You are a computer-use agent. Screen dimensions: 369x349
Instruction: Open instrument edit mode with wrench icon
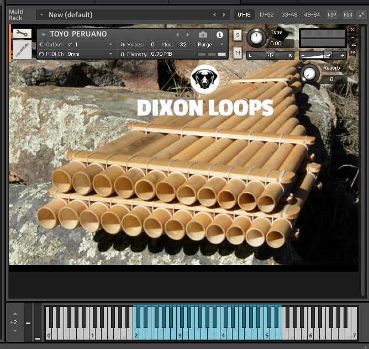22,34
